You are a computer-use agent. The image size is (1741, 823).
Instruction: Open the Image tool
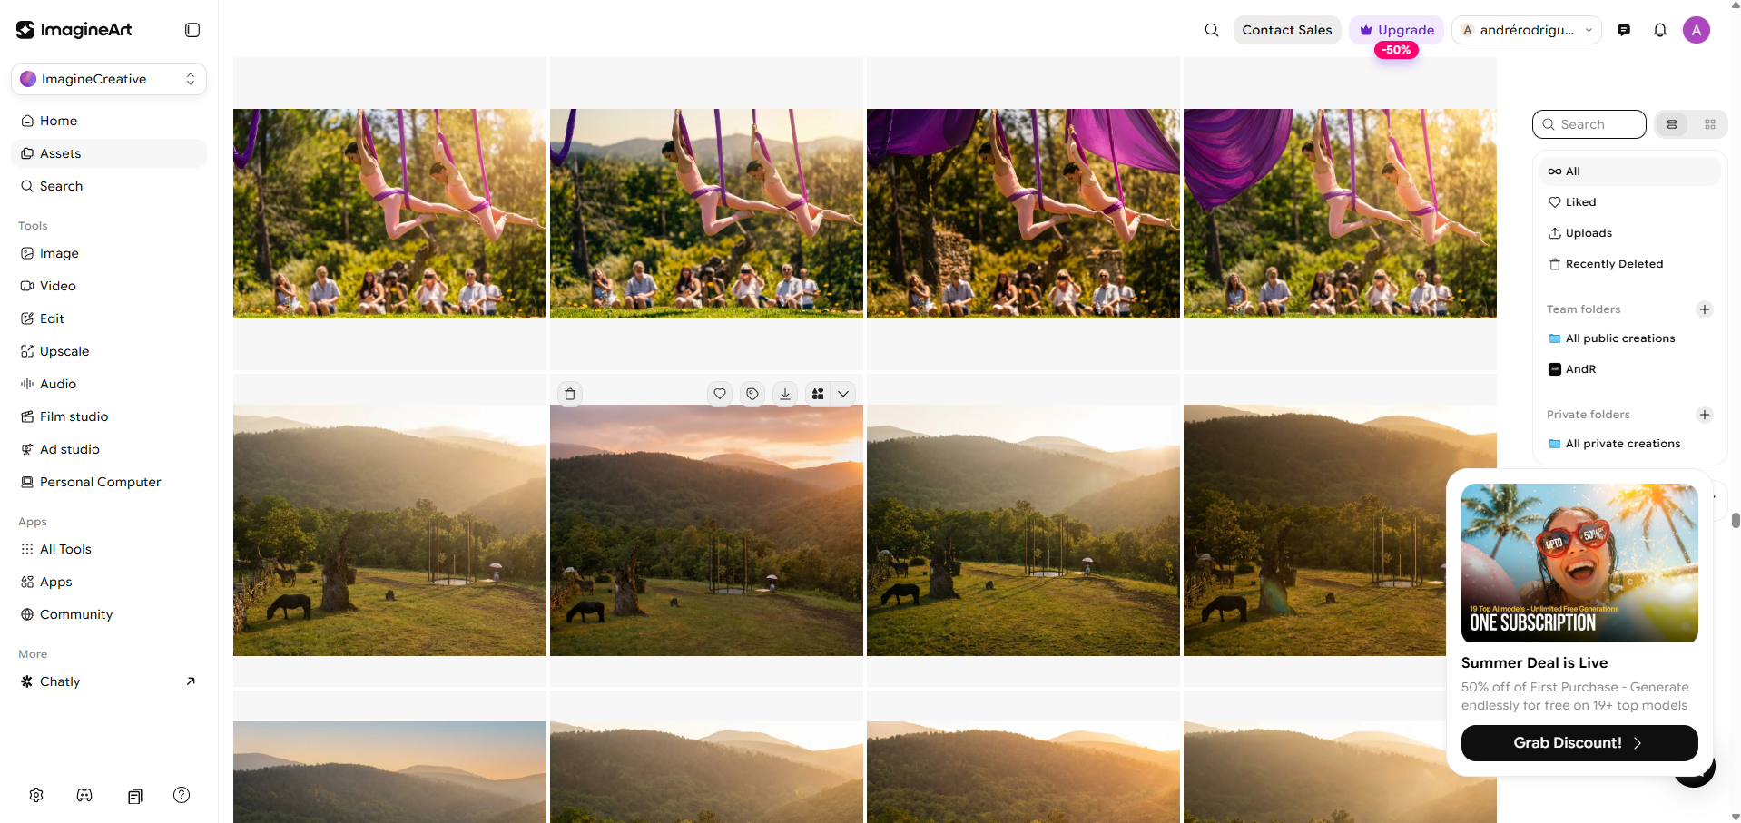click(109, 253)
